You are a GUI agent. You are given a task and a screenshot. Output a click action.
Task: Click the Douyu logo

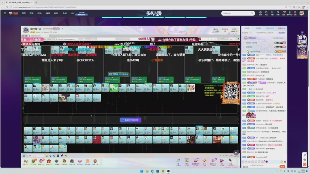pyautogui.click(x=13, y=13)
